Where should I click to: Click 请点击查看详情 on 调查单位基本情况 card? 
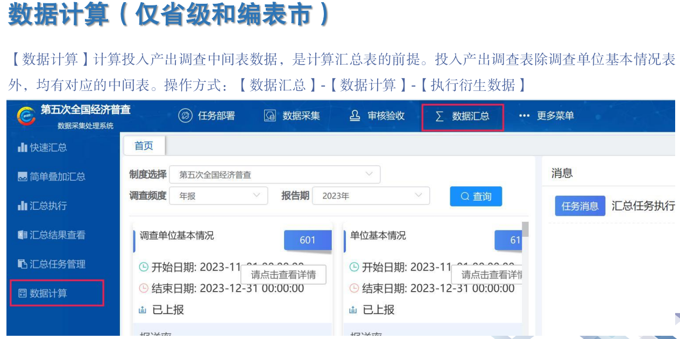click(x=284, y=274)
